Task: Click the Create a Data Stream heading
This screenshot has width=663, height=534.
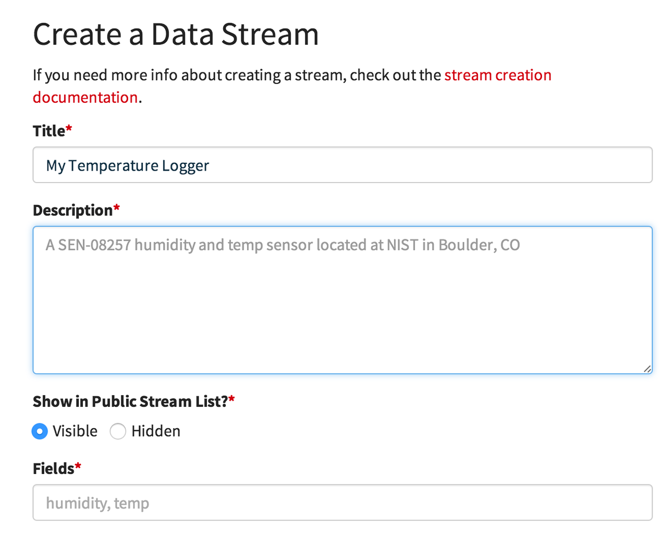Action: (x=176, y=34)
